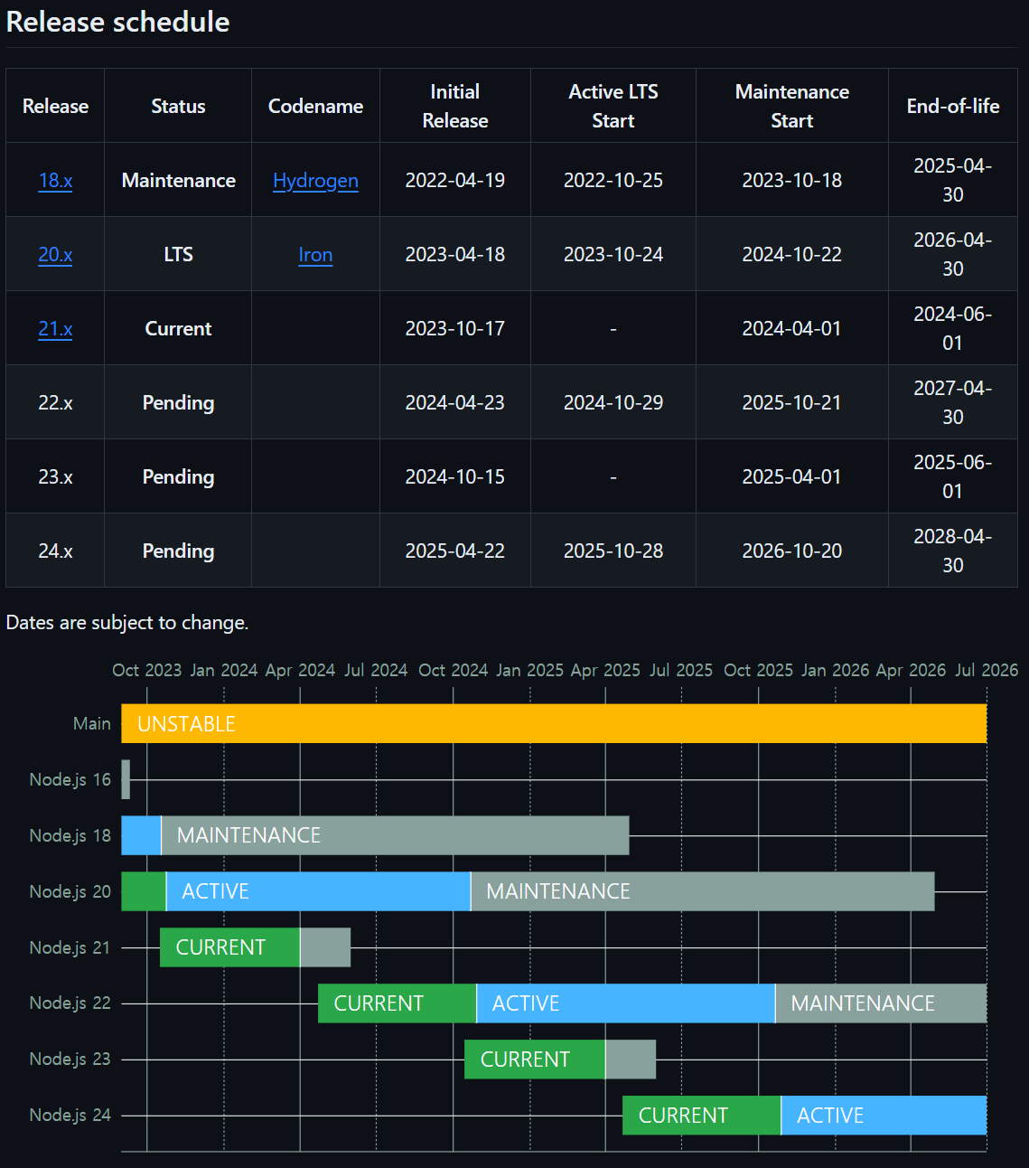
Task: Open the 21.x release link
Action: (55, 328)
